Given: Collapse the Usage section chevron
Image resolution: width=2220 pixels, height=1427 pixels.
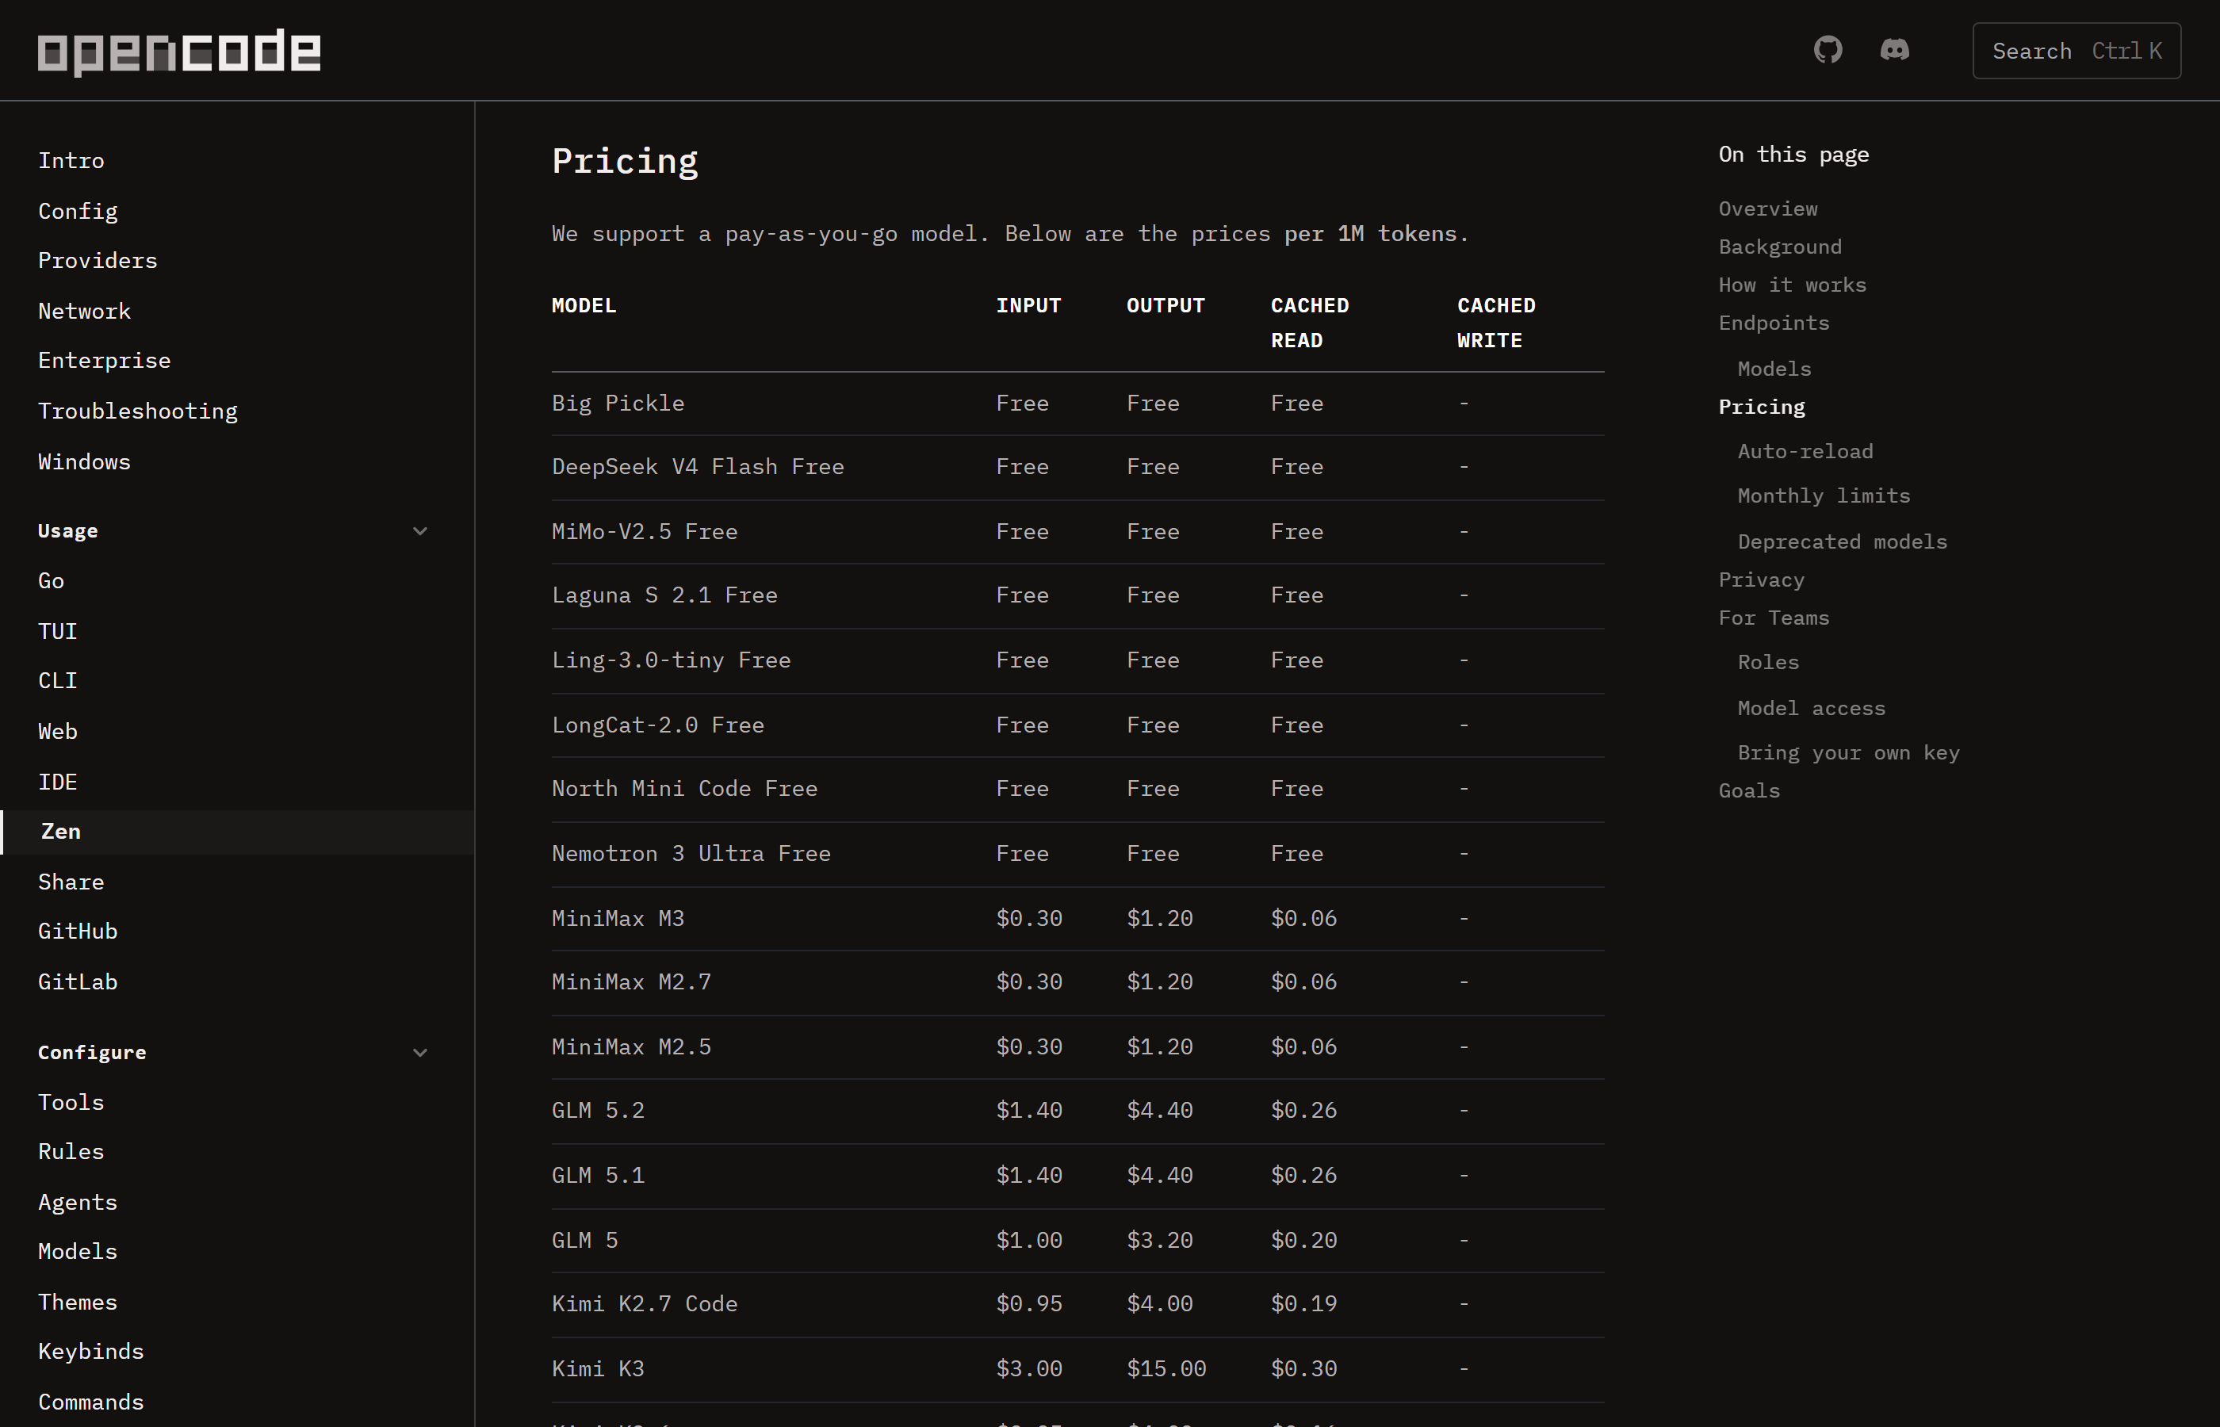Looking at the screenshot, I should tap(419, 531).
